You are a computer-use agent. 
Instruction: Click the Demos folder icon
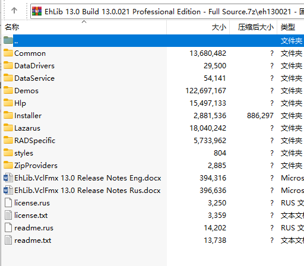(8, 90)
